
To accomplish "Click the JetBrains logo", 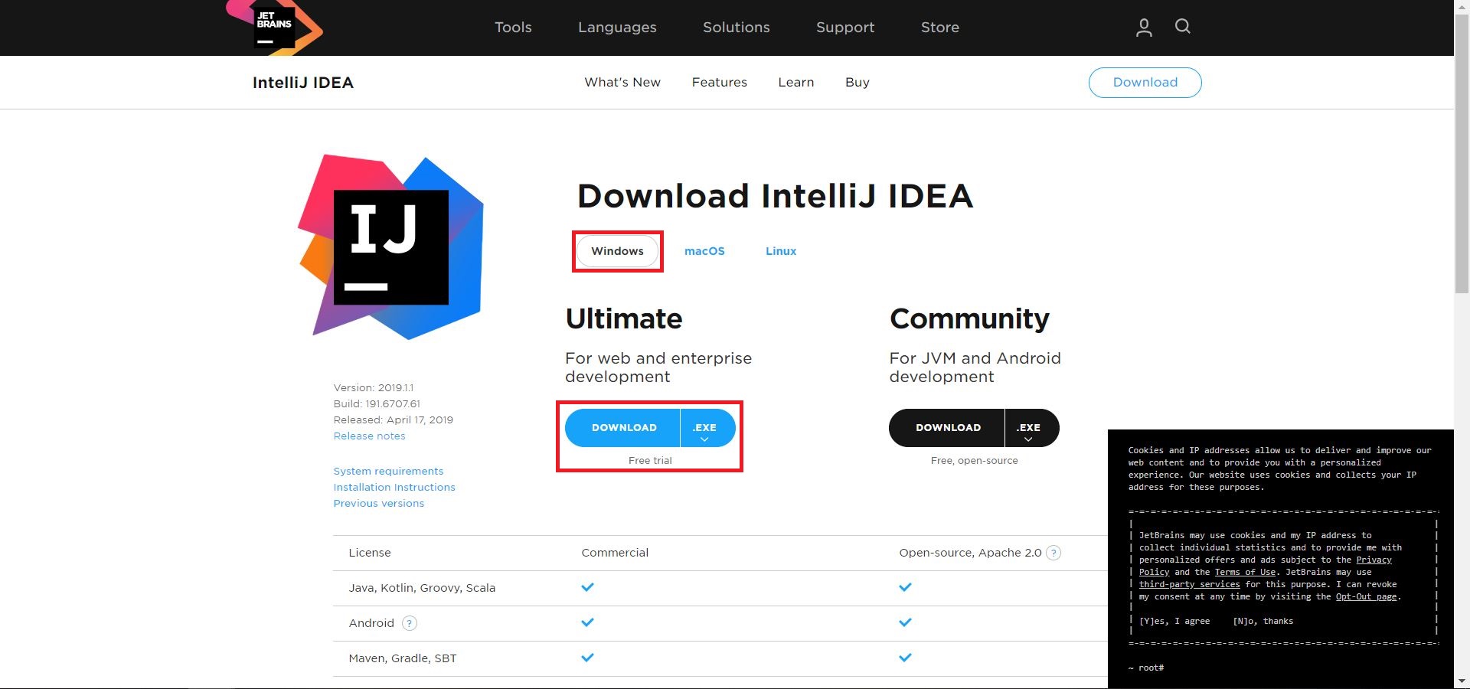I will [x=274, y=28].
